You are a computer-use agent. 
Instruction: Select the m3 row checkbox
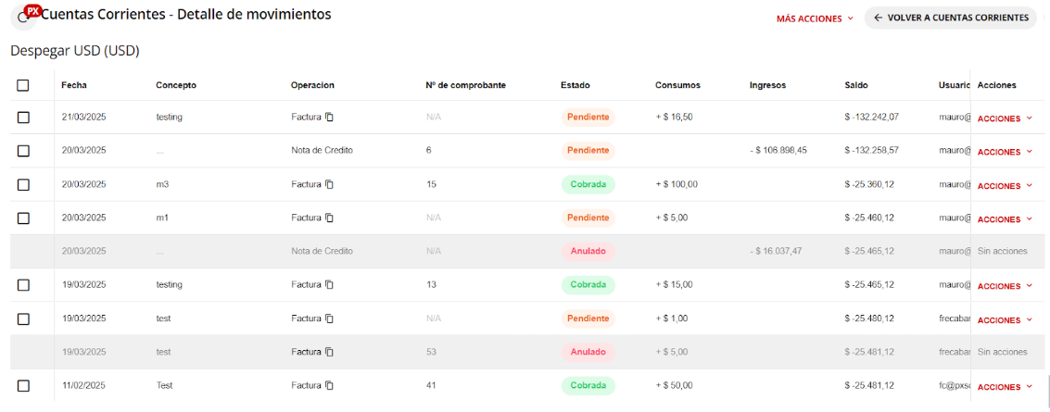pos(23,184)
